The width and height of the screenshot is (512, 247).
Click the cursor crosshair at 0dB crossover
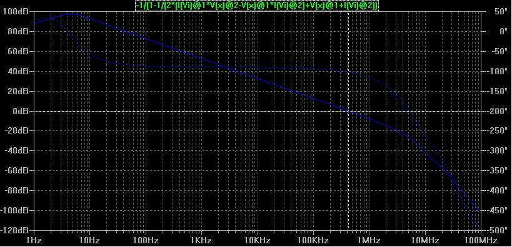348,111
